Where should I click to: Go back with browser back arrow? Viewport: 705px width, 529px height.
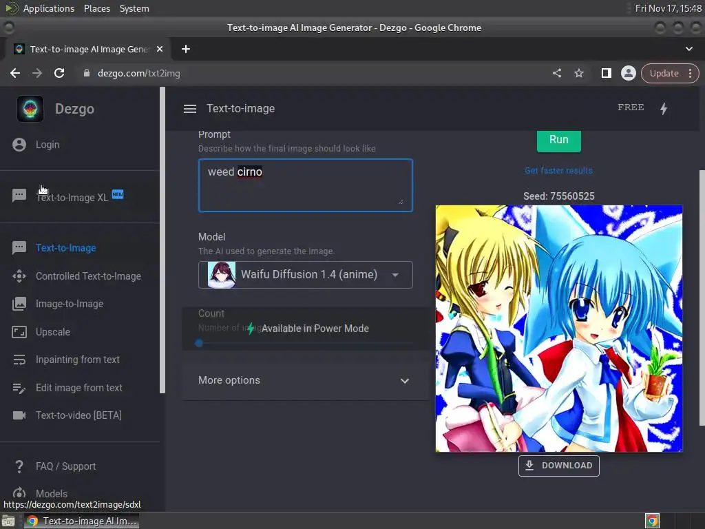15,73
